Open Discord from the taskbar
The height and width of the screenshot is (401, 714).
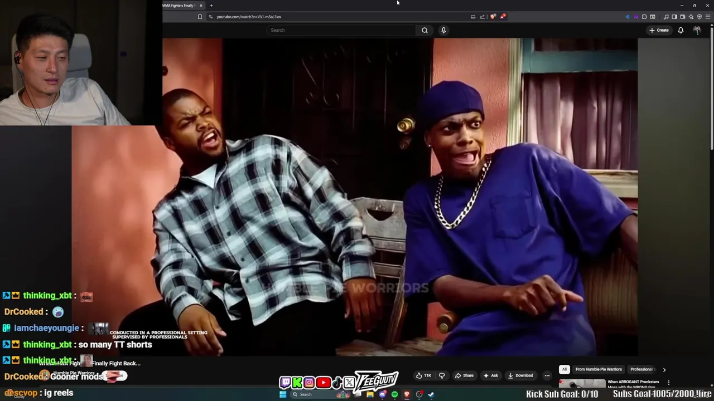click(382, 394)
